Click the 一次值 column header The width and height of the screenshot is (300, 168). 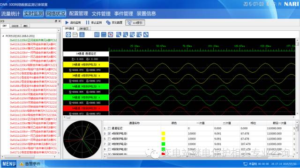click(200, 123)
